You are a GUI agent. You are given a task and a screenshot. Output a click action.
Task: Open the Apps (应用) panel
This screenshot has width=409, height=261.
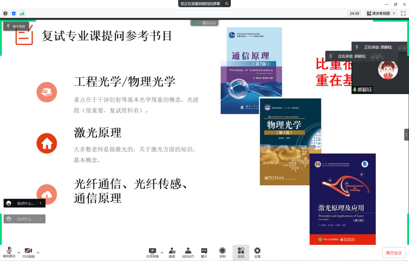point(241,253)
